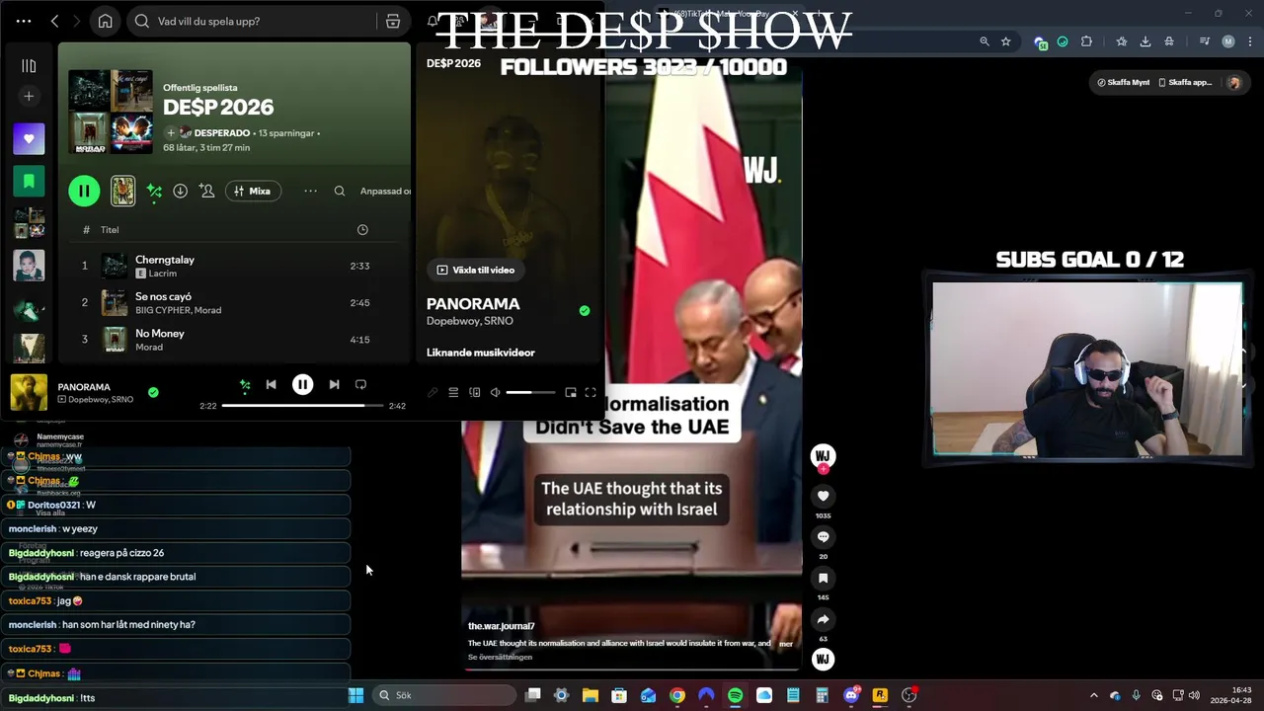
Task: Open PANORAMA album art in player bar
Action: click(29, 392)
